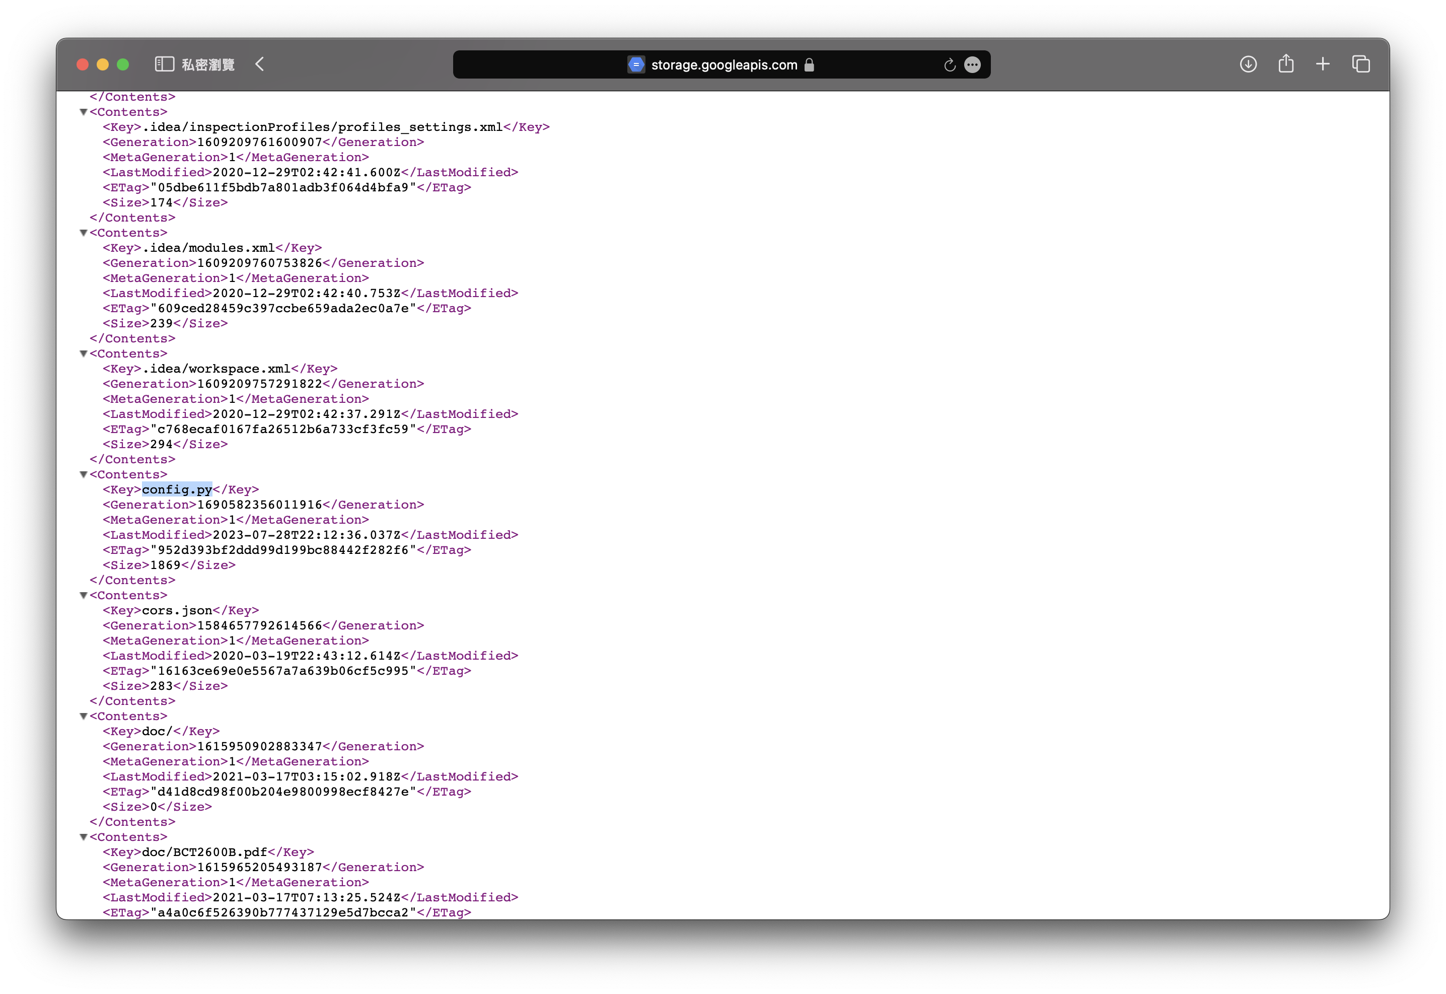Click ETag c768ecaf0167fa26512b6a733cf3fc59
1446x994 pixels.
283,429
